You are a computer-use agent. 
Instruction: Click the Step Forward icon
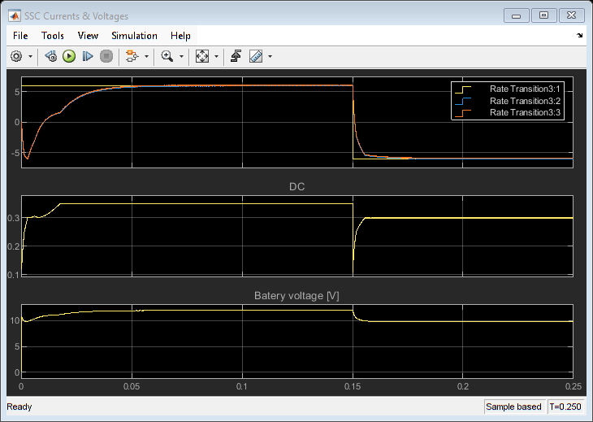pos(88,56)
